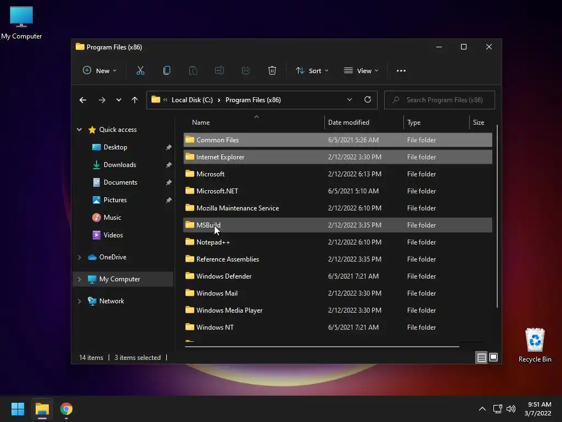
Task: Click Local Disk (C:) in address bar
Action: click(x=192, y=100)
